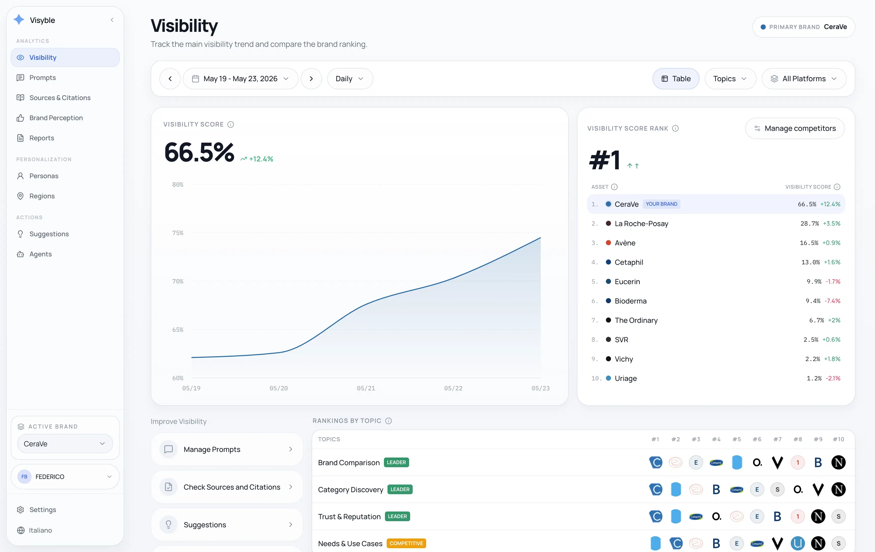Open Settings from the sidebar
This screenshot has height=552, width=875.
point(65,509)
